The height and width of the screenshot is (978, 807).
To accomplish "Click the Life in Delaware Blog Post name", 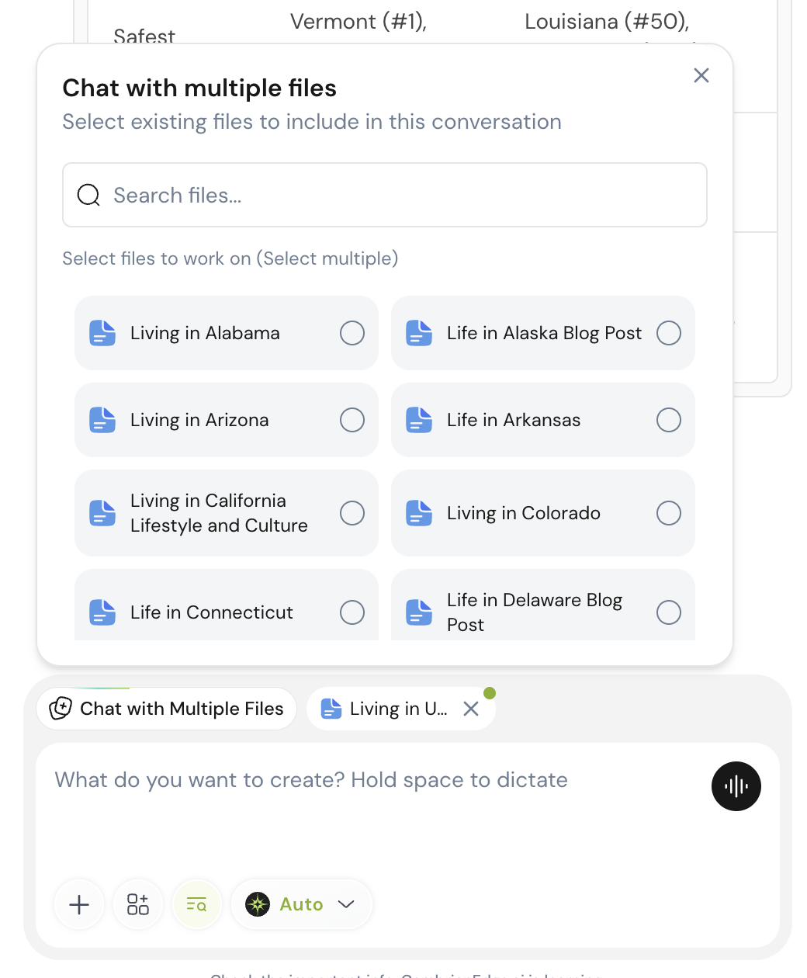I will tap(535, 612).
